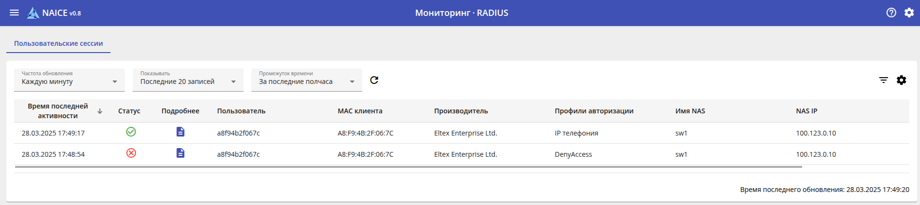Screen dimensions: 920x205
Task: Open the table filter icon
Action: point(883,80)
